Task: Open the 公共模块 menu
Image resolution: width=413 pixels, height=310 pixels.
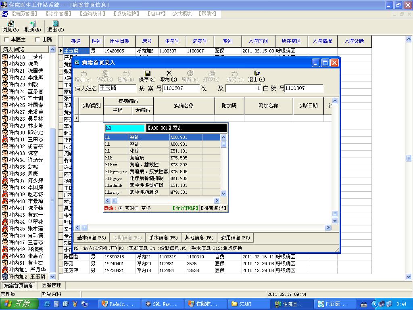Action: click(182, 13)
